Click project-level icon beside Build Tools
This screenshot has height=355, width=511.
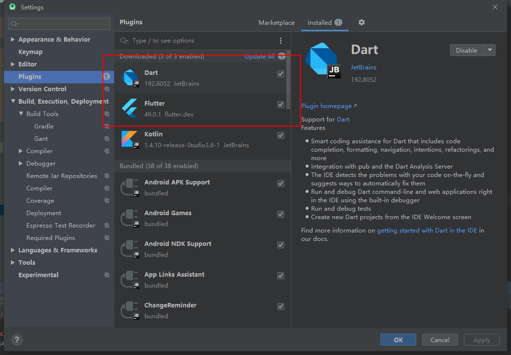tap(107, 114)
